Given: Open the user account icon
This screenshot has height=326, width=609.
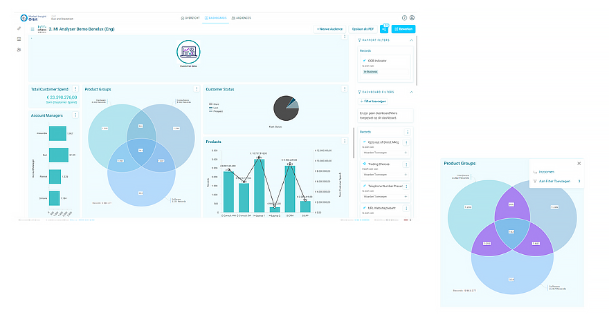Looking at the screenshot, I should click(x=412, y=17).
